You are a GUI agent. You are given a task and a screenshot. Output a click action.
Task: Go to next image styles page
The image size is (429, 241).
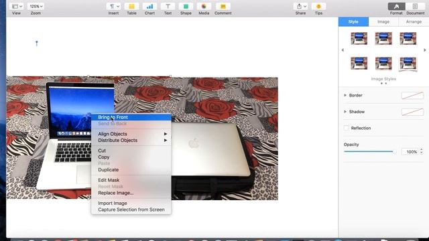click(424, 50)
